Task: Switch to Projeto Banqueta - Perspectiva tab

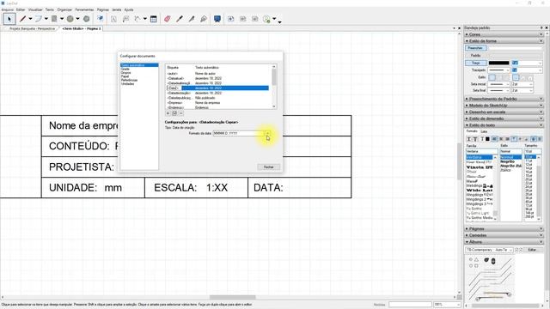Action: tap(32, 28)
